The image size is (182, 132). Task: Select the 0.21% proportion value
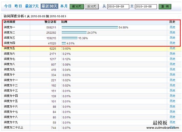67,54
